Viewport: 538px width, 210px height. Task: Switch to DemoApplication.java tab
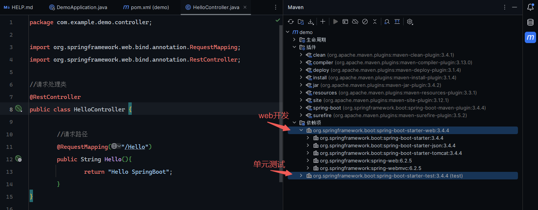click(78, 7)
